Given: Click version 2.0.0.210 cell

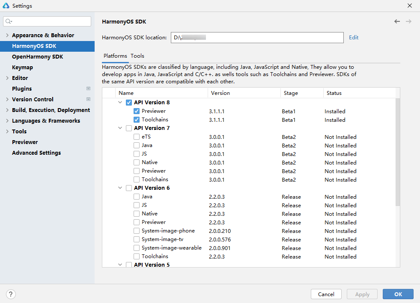Looking at the screenshot, I should click(220, 231).
